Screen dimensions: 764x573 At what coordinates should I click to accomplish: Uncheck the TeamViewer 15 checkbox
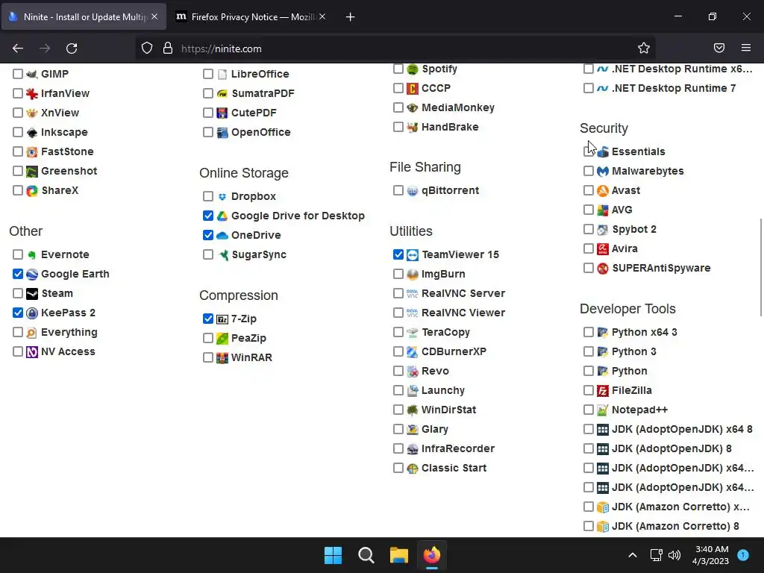click(x=398, y=254)
